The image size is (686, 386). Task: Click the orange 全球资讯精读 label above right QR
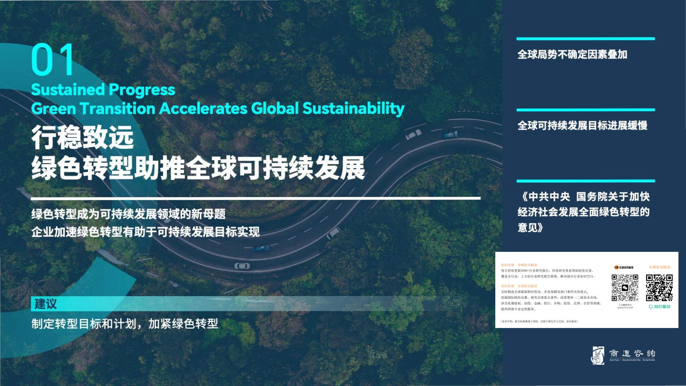point(659,267)
